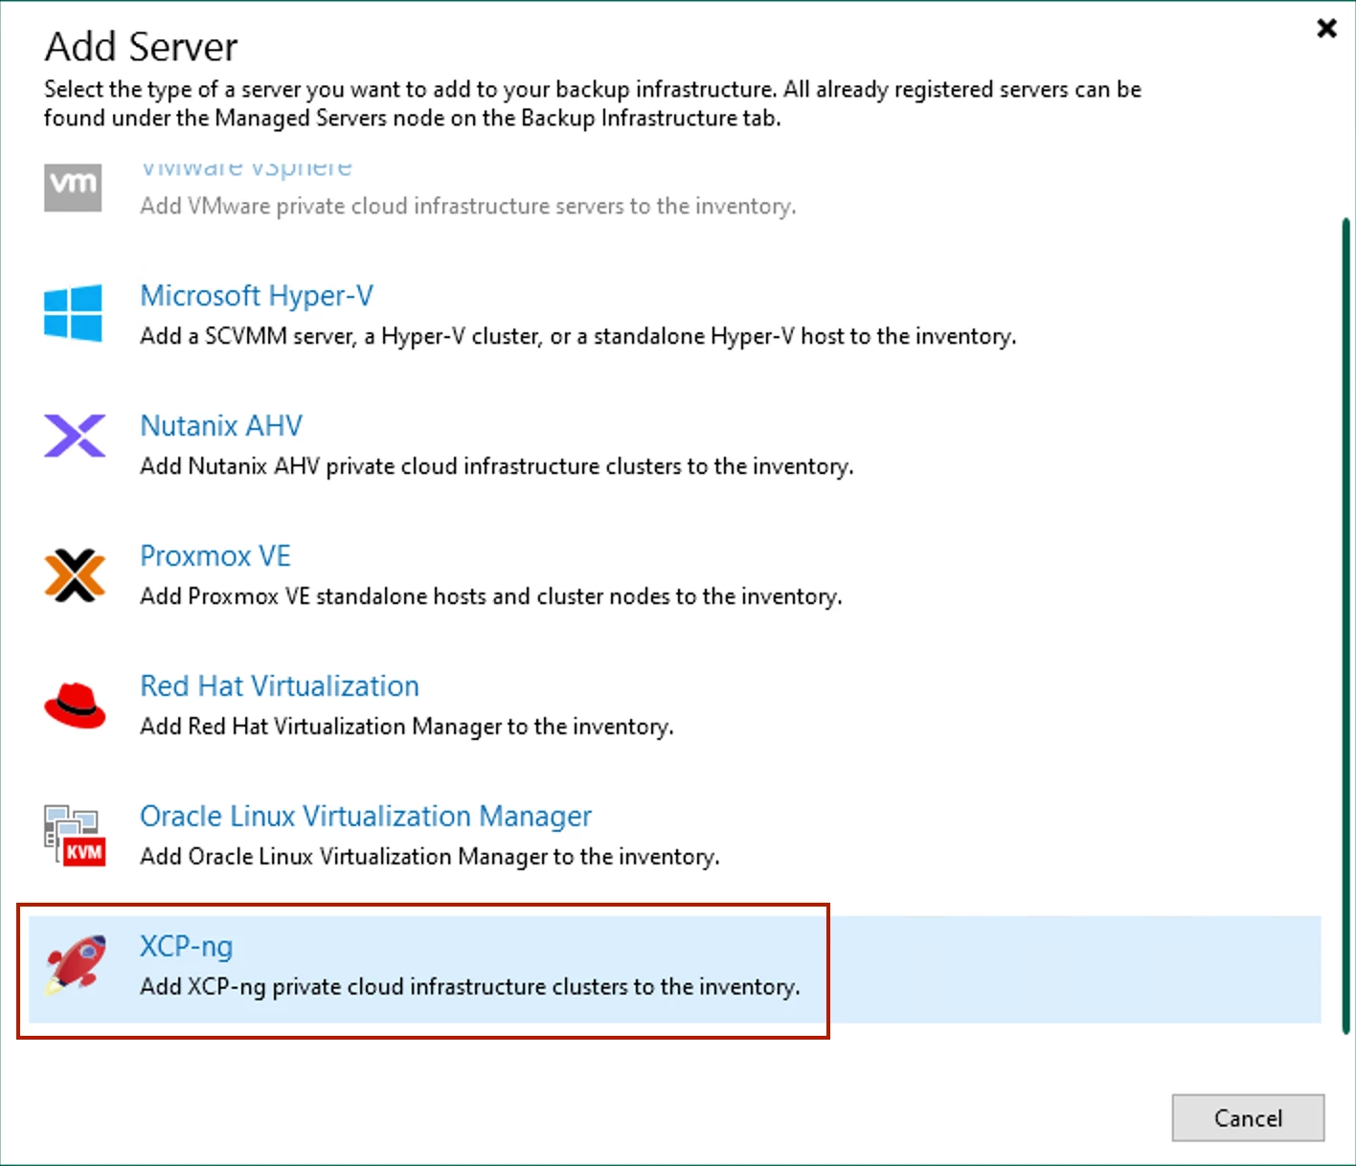This screenshot has width=1356, height=1166.
Task: Select the partially hidden VMware vSphere title
Action: (x=246, y=169)
